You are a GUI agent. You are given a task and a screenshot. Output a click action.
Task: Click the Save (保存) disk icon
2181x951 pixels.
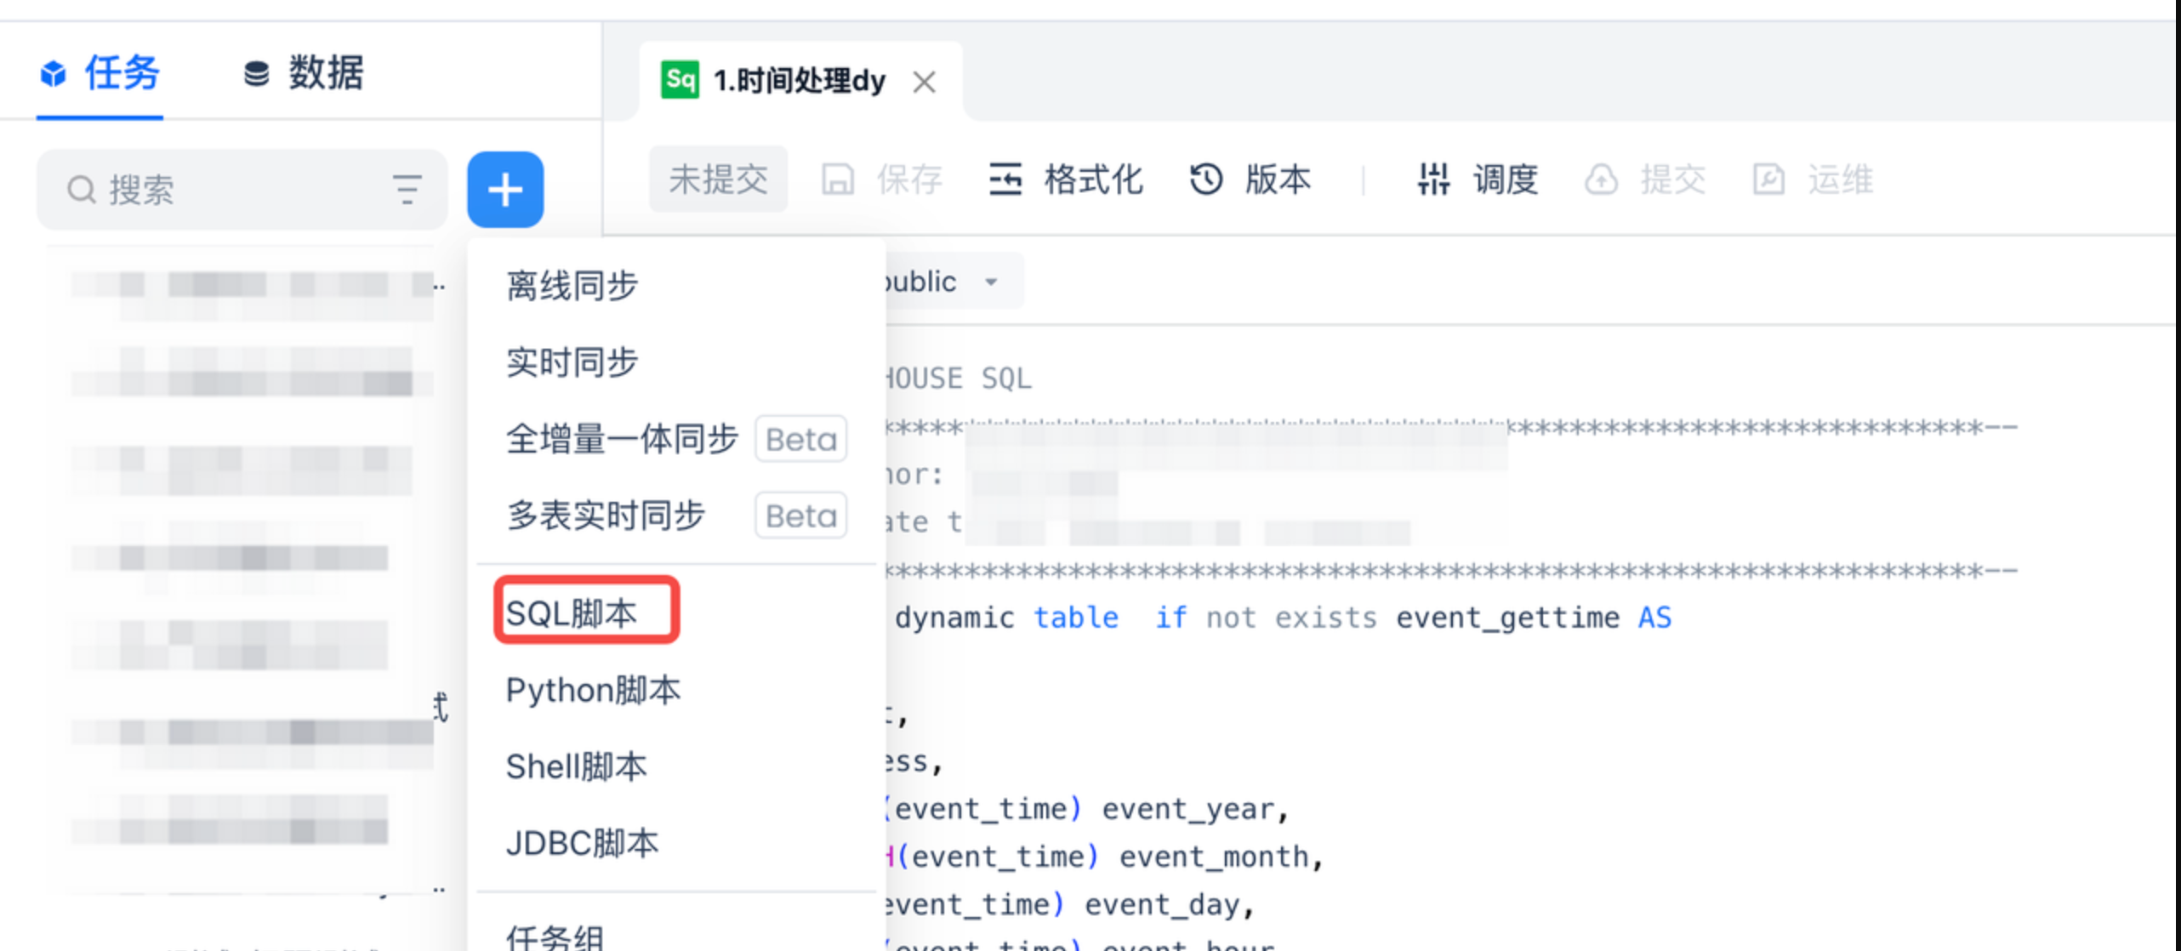(837, 179)
